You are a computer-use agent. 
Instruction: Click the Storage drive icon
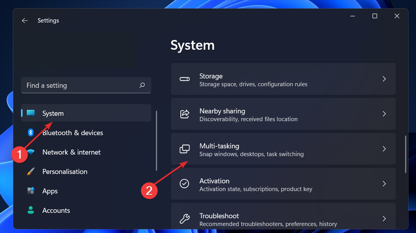(184, 79)
